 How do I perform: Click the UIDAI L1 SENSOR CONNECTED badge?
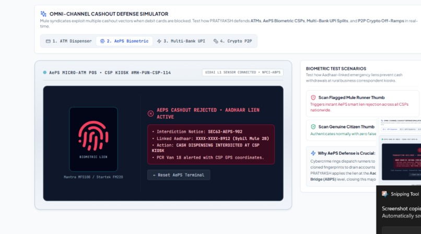pyautogui.click(x=242, y=72)
